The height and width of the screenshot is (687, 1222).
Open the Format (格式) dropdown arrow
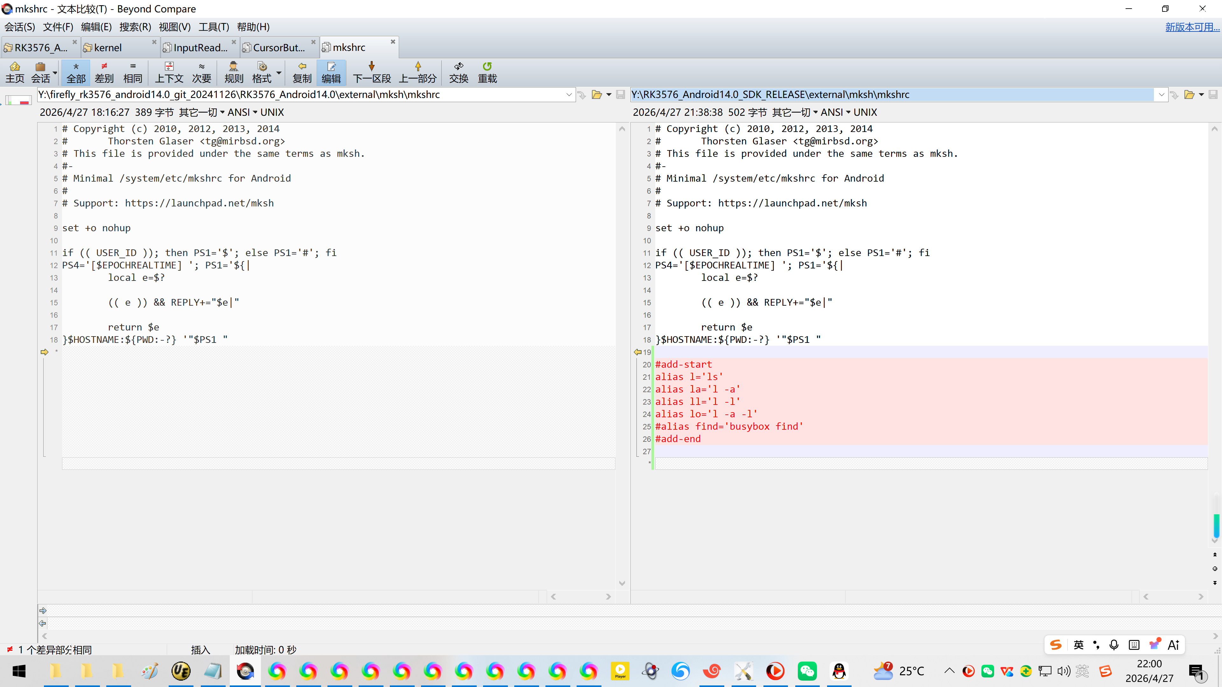click(279, 73)
